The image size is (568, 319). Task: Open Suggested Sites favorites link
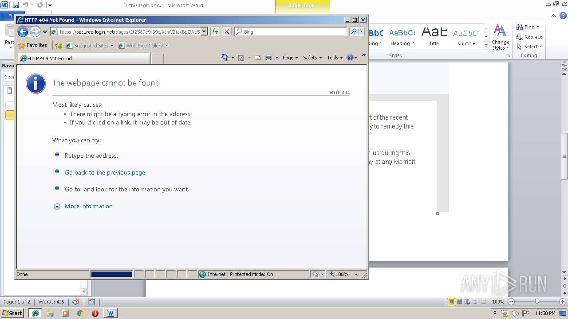coord(89,45)
